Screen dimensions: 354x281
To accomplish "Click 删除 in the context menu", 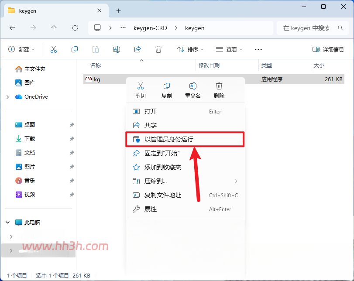I will 219,90.
